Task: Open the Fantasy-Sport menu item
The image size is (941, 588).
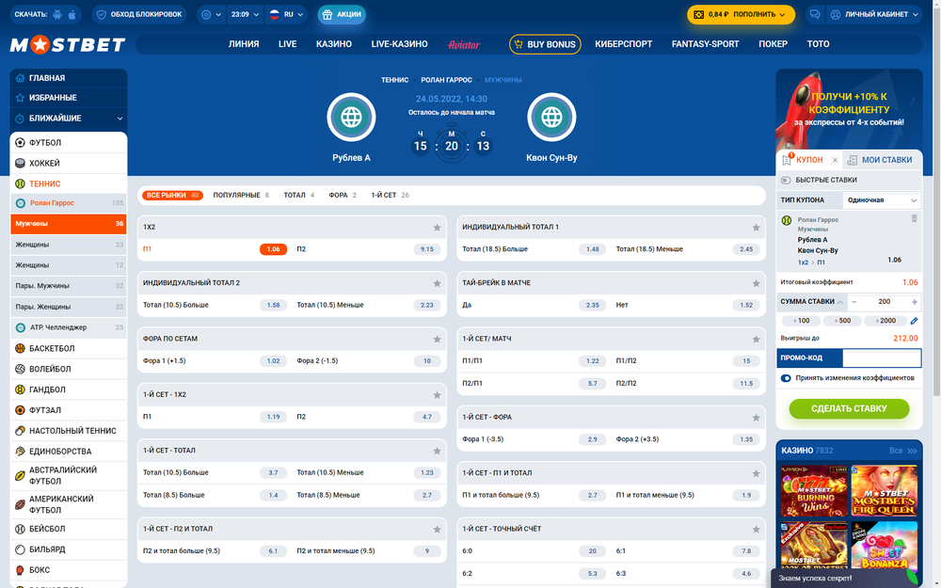Action: 705,44
